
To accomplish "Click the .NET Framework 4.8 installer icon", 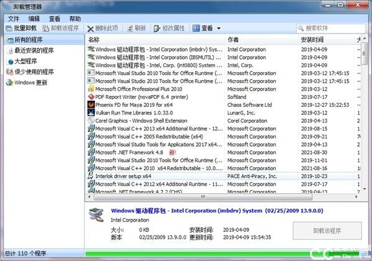I will (91, 152).
